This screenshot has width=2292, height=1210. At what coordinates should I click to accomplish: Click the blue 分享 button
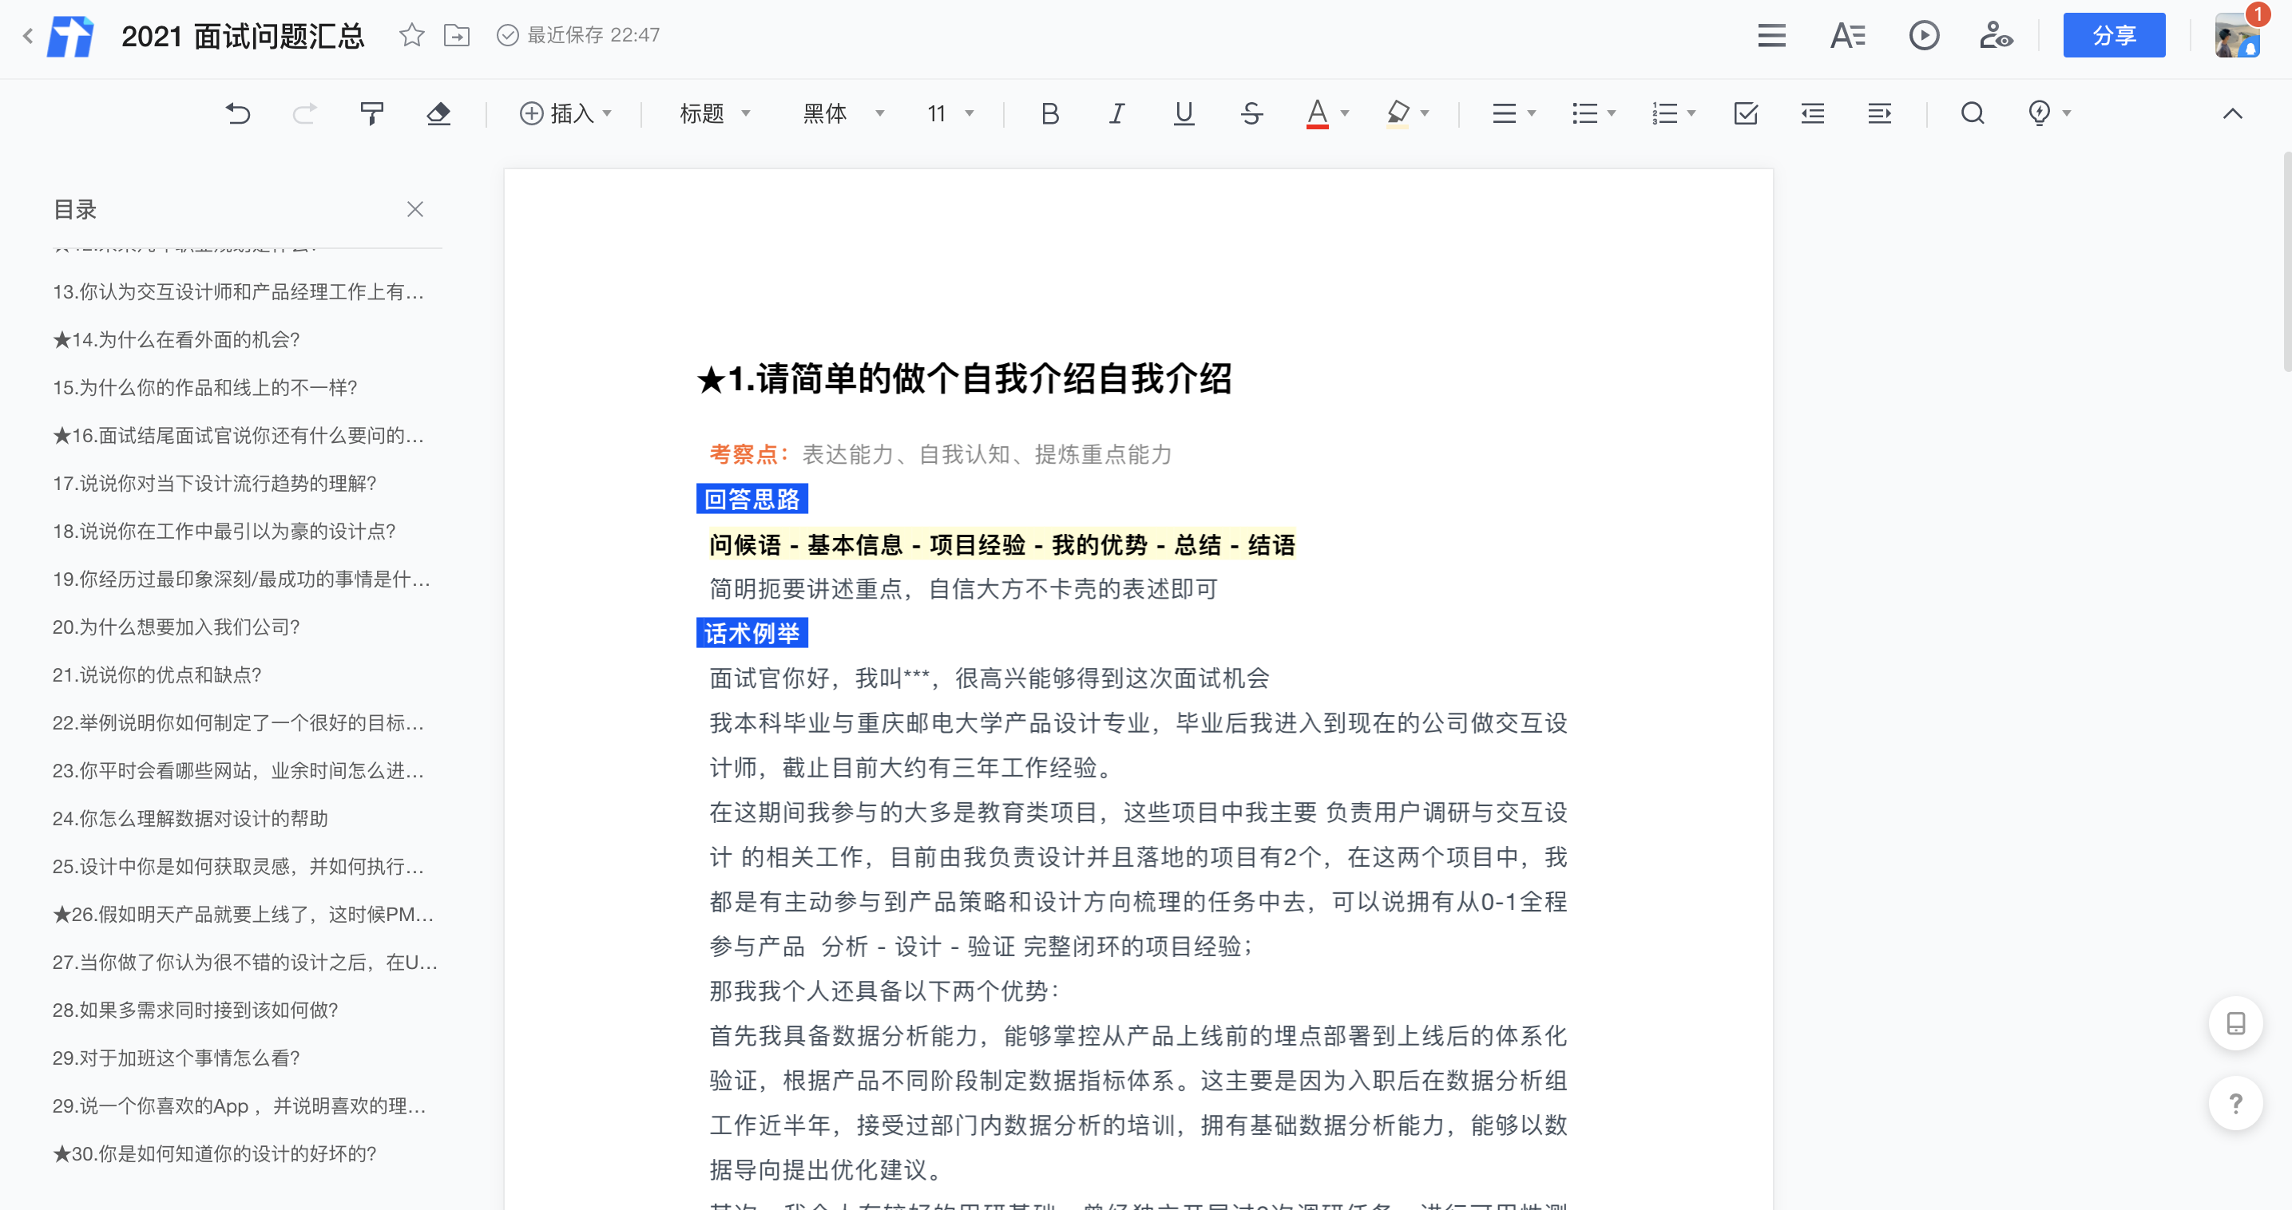pos(2113,34)
